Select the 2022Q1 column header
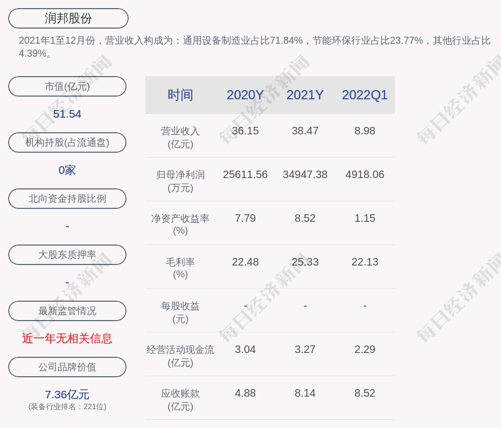 [365, 95]
